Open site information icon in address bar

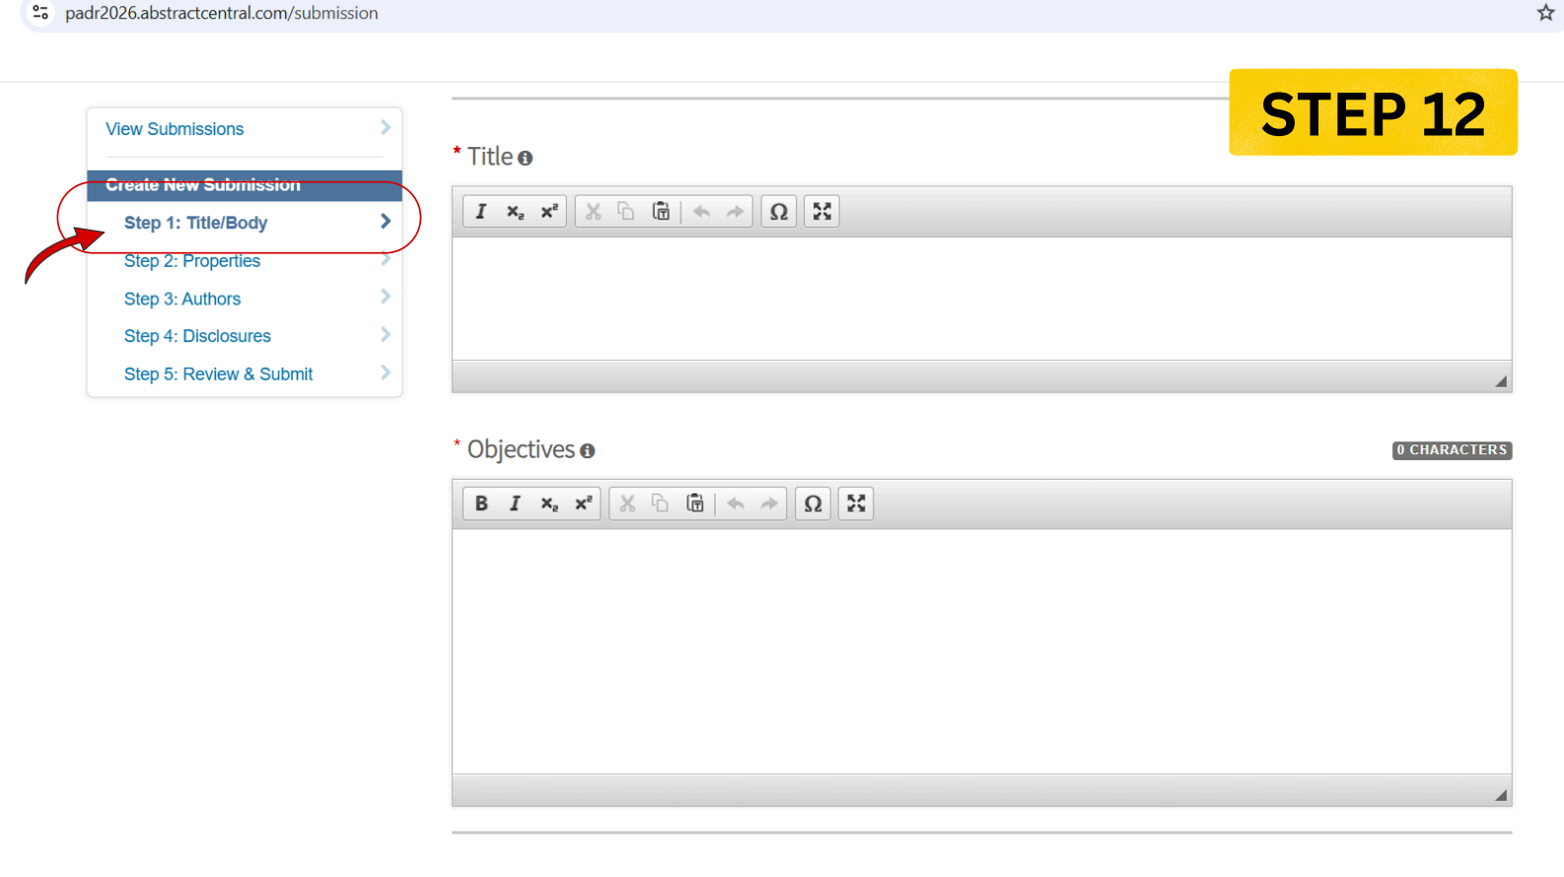point(40,13)
